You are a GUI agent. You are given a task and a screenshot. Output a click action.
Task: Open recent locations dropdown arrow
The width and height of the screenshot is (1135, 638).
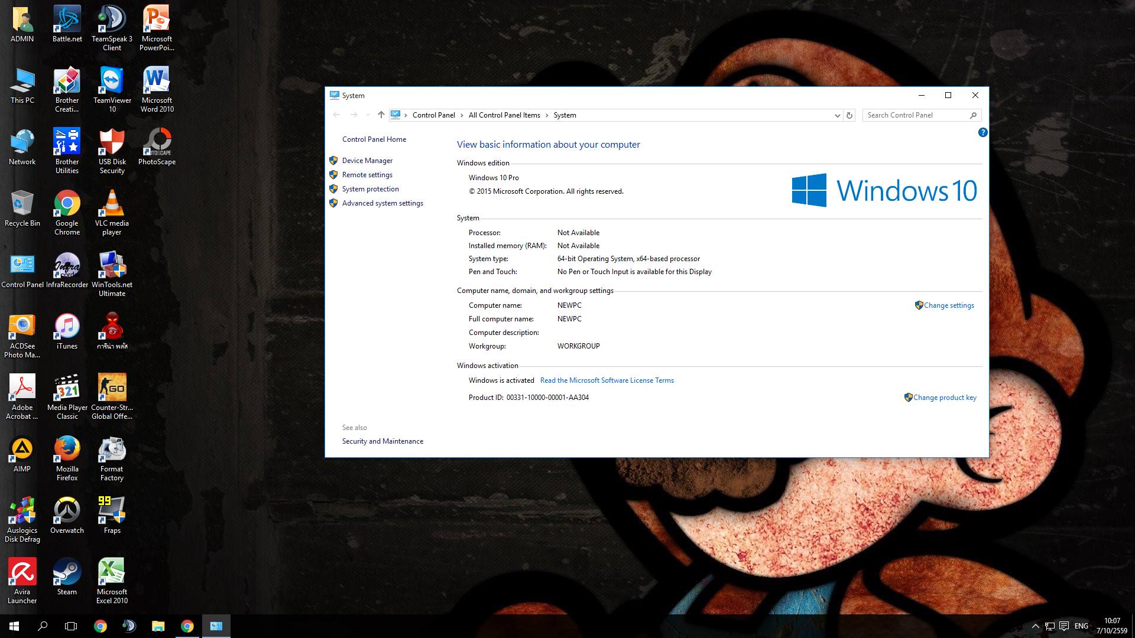368,115
